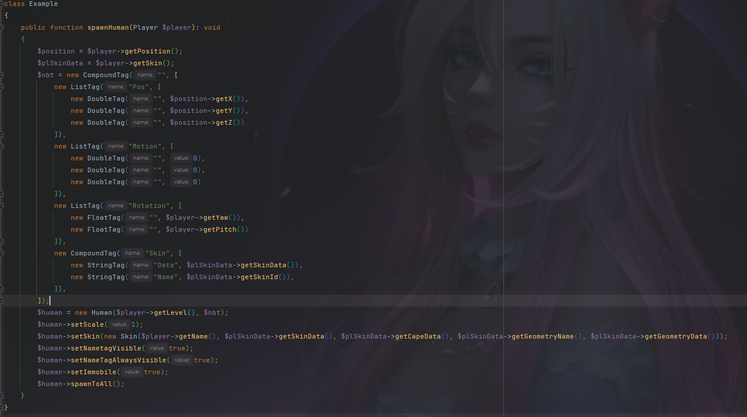Fold the $nbt CompoundTag block in gutter

[x=2, y=75]
